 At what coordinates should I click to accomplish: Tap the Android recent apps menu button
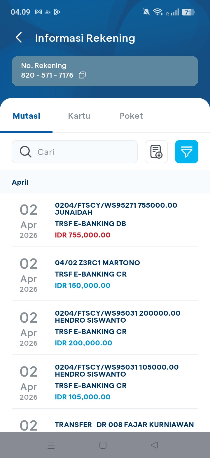51,445
